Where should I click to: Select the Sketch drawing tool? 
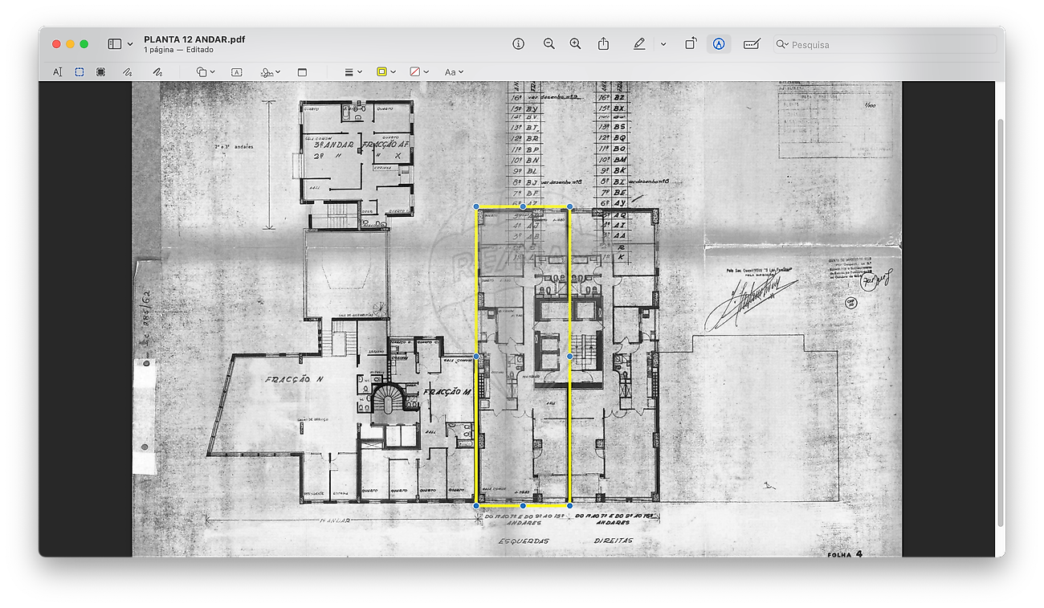(127, 72)
